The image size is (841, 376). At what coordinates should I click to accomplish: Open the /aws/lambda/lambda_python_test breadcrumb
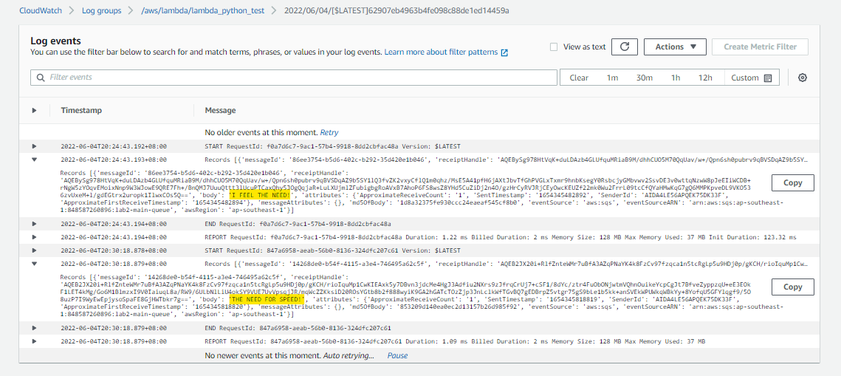coord(203,10)
